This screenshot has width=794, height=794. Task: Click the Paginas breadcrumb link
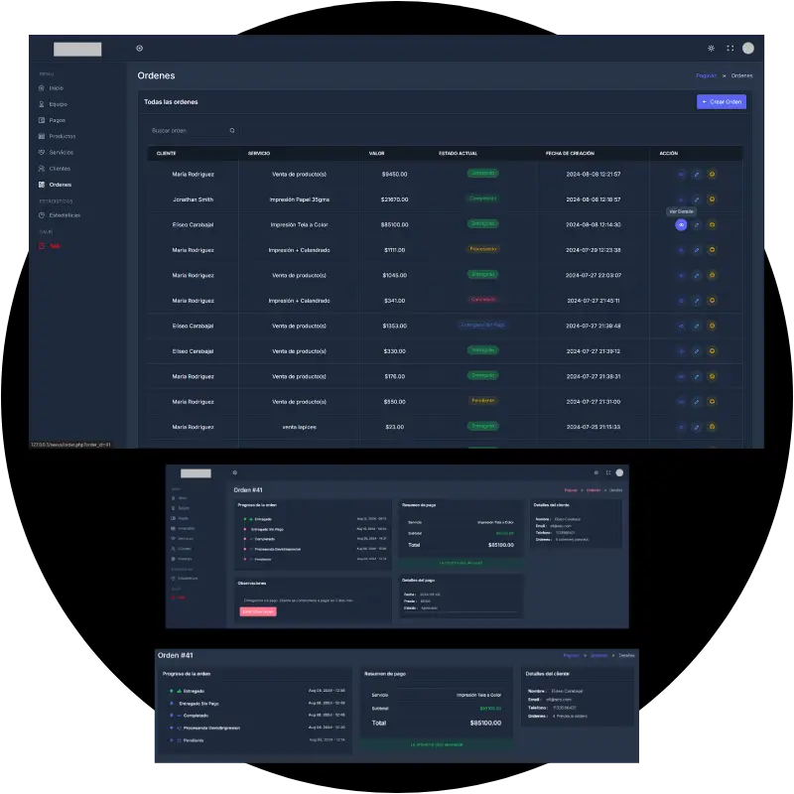(706, 75)
